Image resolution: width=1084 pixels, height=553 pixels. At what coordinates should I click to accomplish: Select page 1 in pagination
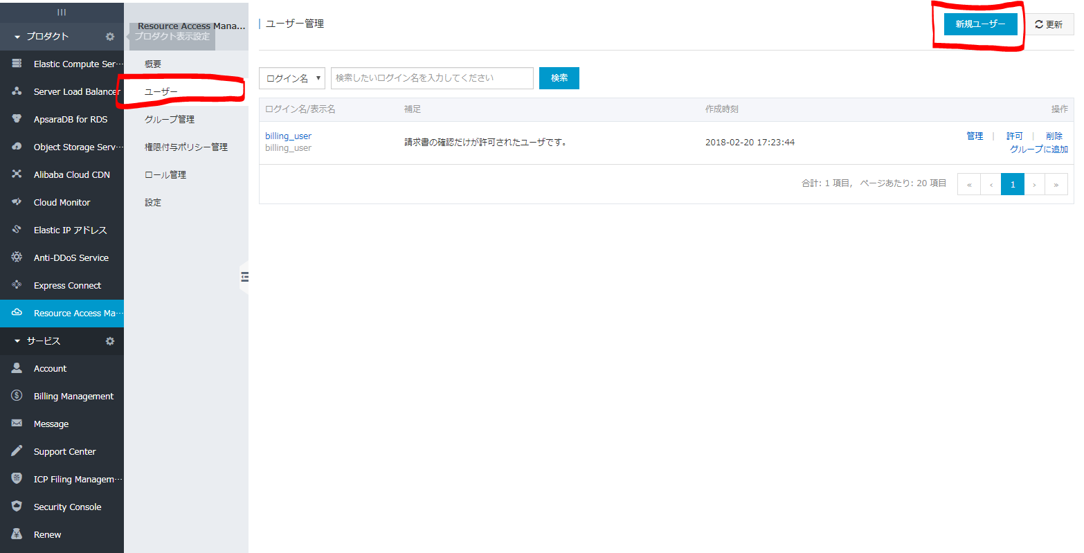1013,184
